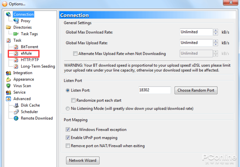
Task: Open the Appearance settings page
Action: click(x=24, y=79)
